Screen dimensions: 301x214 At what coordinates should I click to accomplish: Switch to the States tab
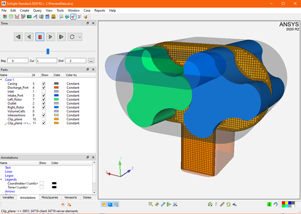[87, 197]
